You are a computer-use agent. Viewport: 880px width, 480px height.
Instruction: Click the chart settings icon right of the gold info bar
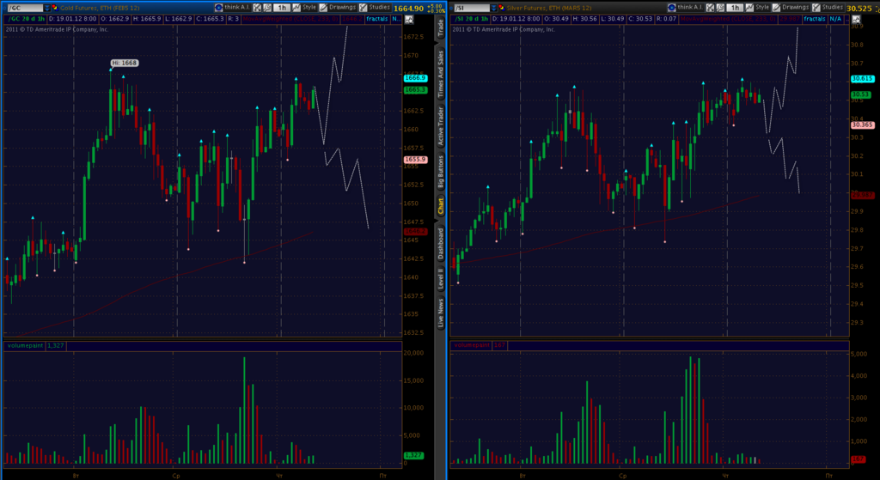[408, 19]
